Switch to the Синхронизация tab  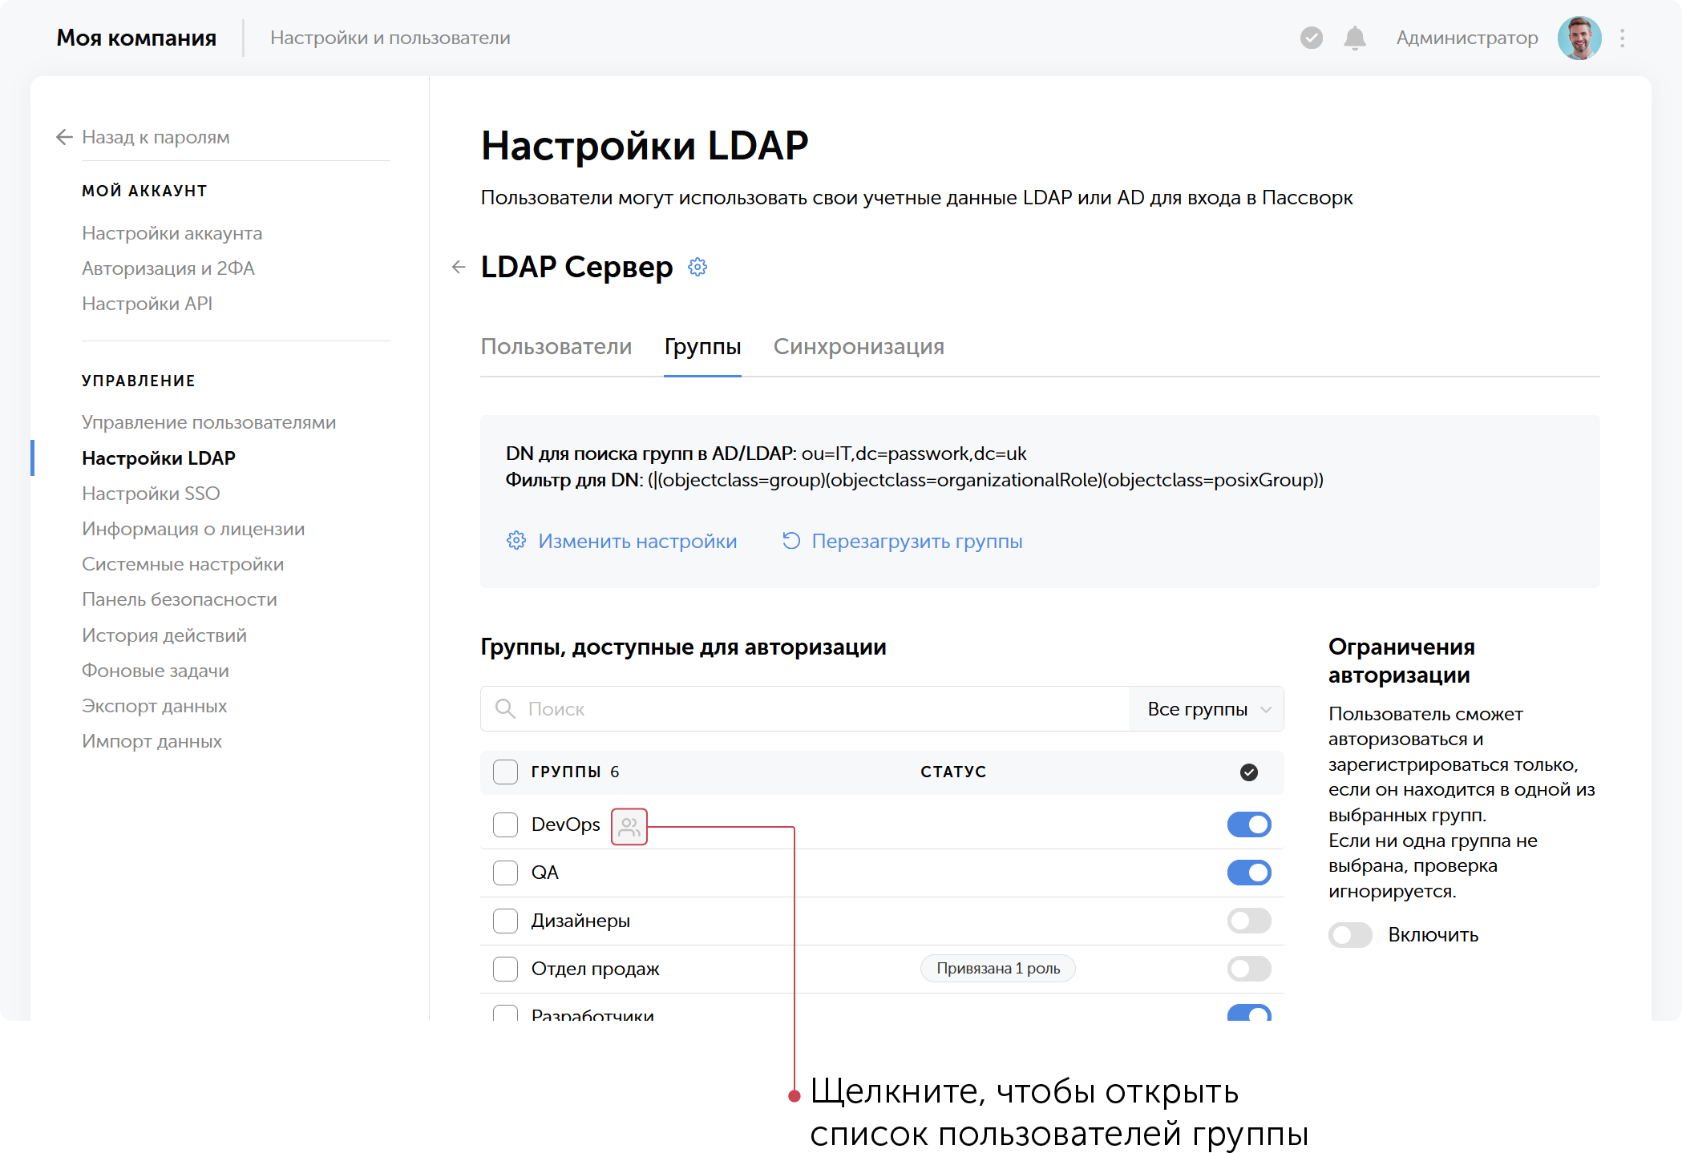pos(859,346)
